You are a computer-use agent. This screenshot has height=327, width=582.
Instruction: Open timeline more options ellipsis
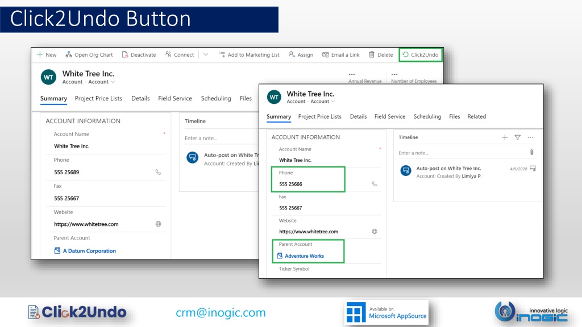(530, 137)
